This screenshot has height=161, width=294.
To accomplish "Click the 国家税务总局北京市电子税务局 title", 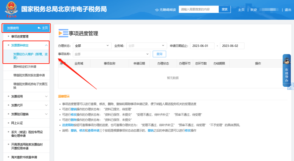I will point(64,9).
